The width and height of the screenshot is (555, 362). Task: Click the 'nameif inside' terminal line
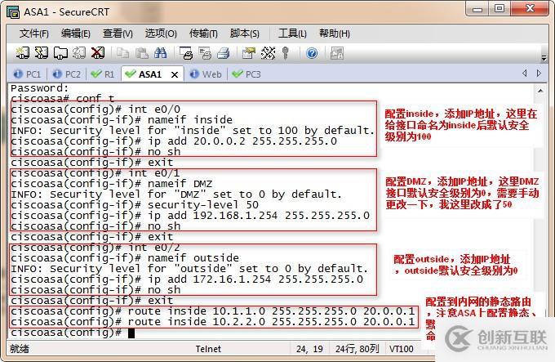click(x=122, y=120)
